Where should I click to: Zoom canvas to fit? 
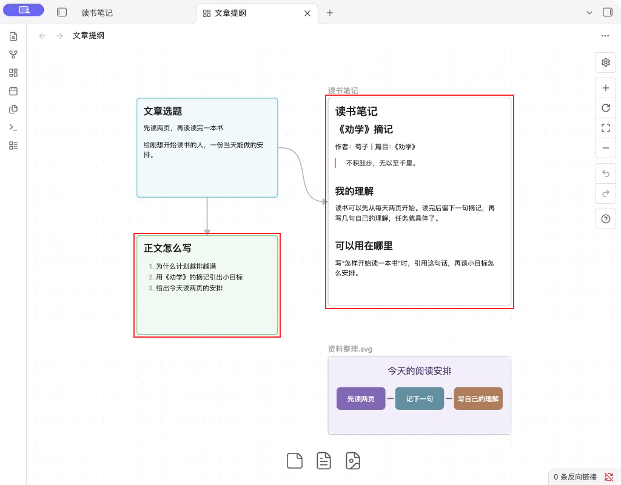tap(606, 128)
